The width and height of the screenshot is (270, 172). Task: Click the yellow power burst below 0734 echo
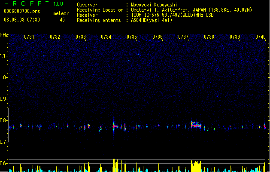[115, 165]
